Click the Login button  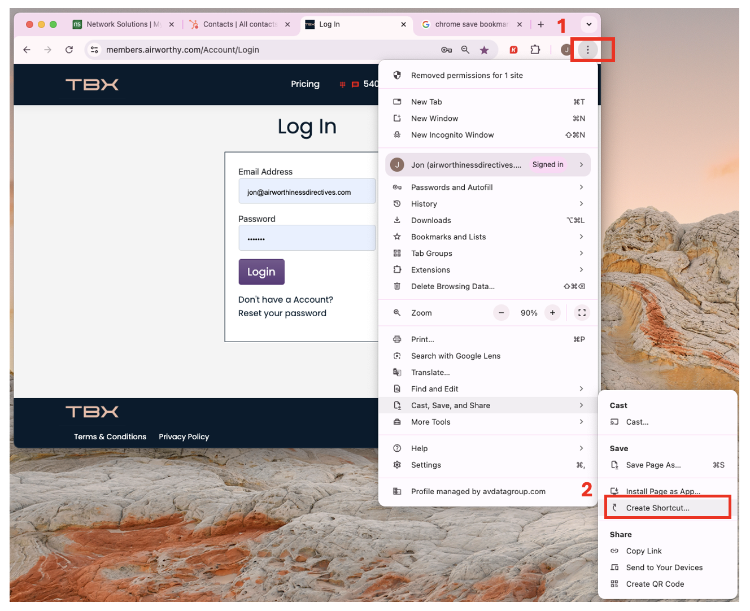coord(261,272)
